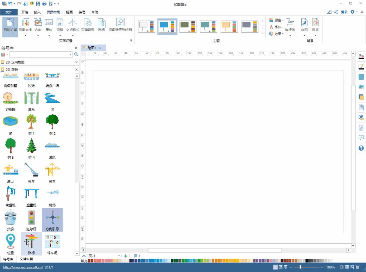This screenshot has height=272, width=366.
Task: Switch to the 文件恢复 file recovery tab
Action: pos(26,259)
